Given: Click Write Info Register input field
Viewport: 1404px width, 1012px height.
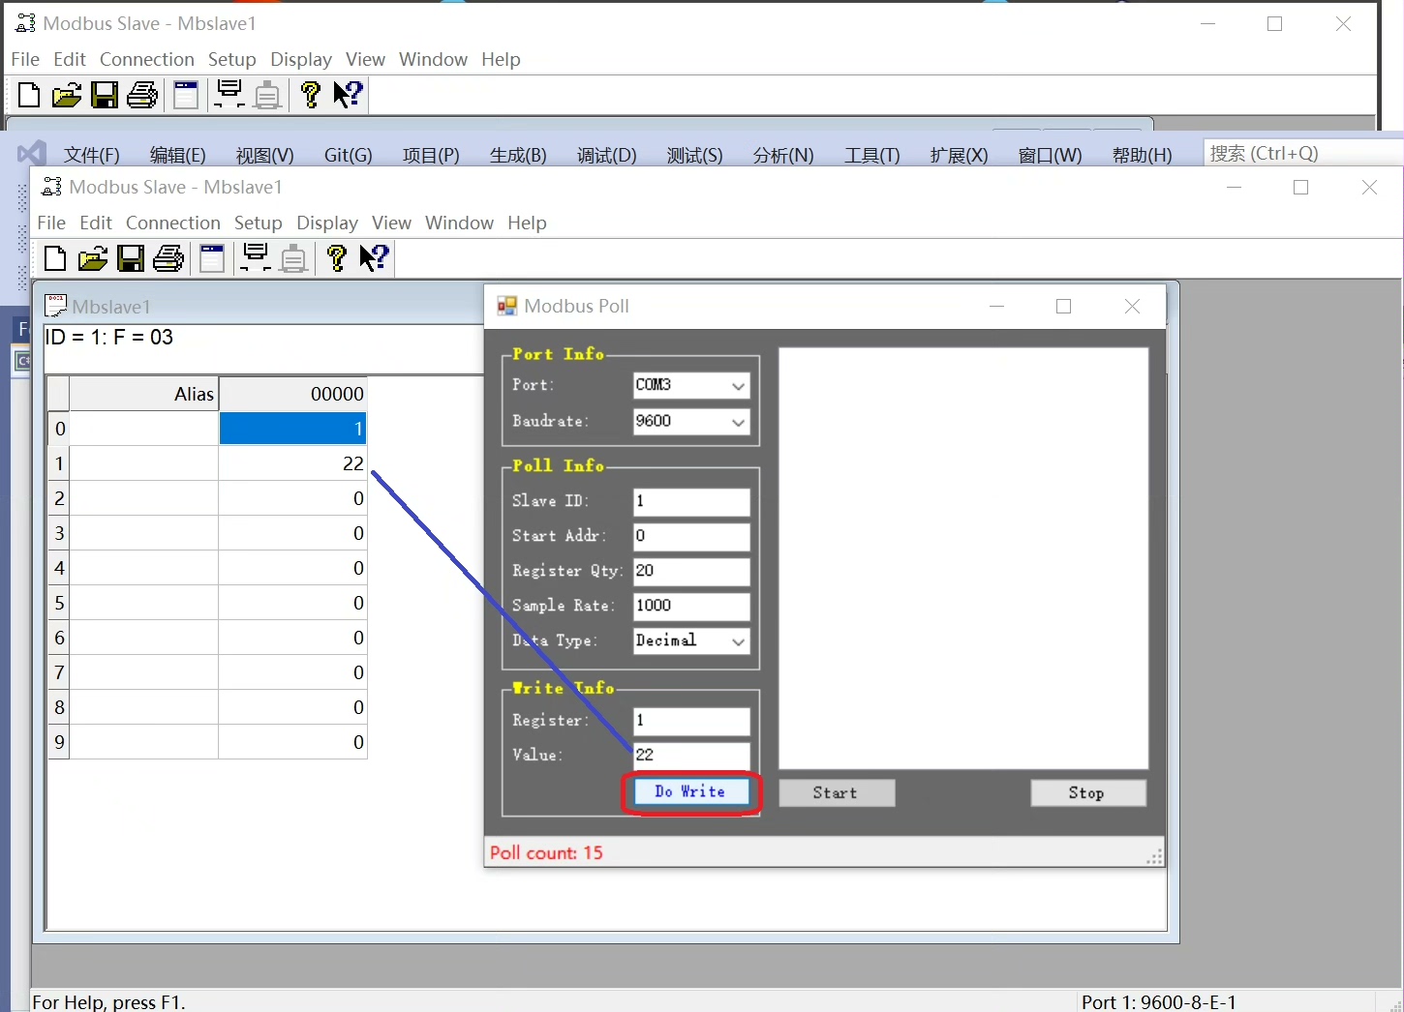Looking at the screenshot, I should pos(691,721).
